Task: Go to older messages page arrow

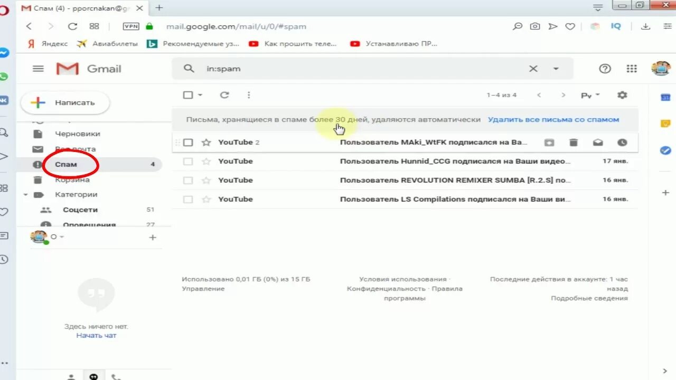Action: coord(563,95)
